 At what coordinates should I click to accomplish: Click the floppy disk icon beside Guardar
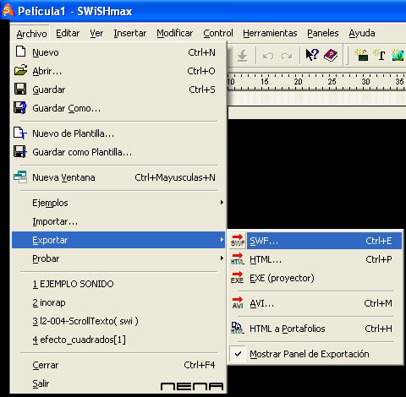point(20,90)
